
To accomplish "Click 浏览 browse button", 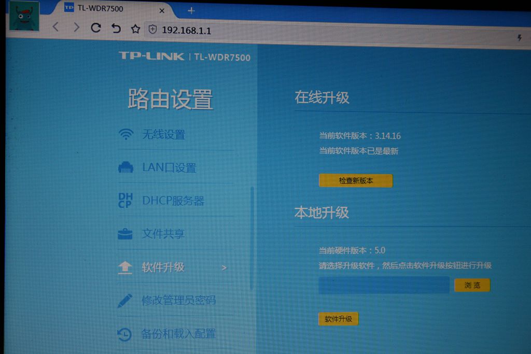I will point(472,285).
